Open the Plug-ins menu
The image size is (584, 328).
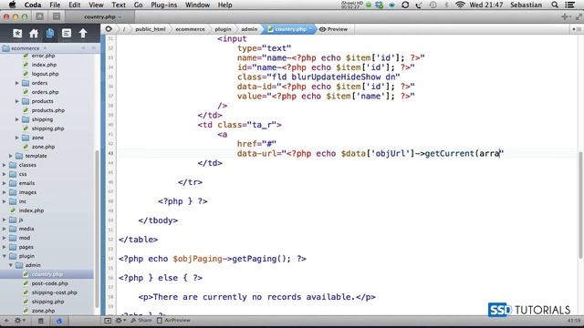coord(164,5)
